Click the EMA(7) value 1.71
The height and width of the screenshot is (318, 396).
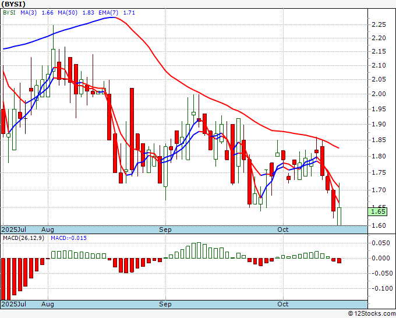coord(129,13)
